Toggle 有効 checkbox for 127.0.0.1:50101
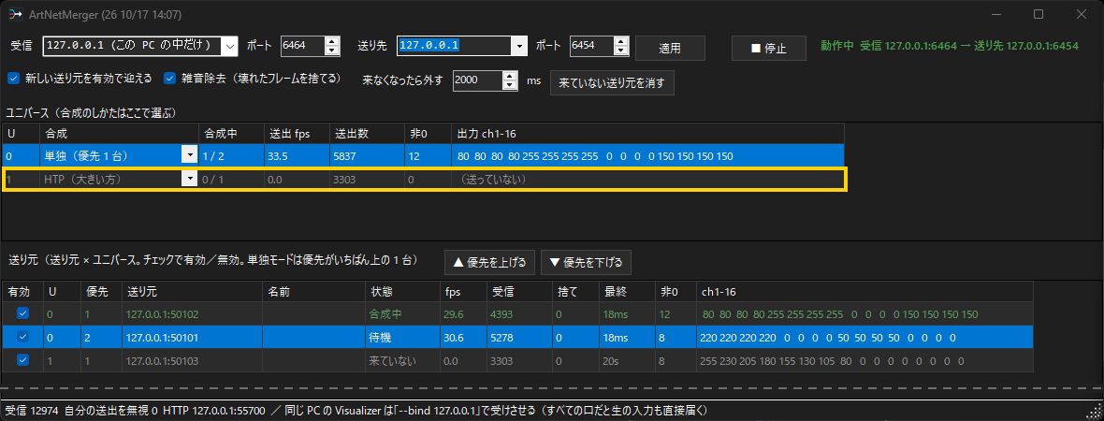 [22, 337]
